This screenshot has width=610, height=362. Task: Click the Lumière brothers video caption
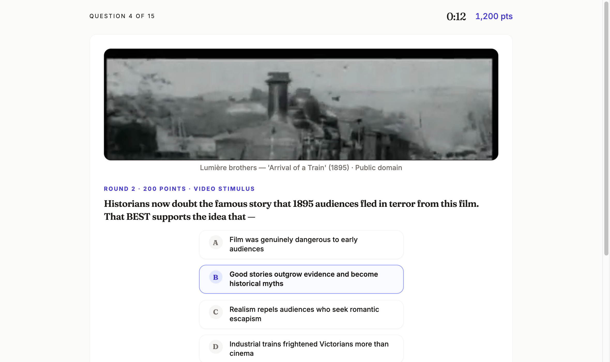click(301, 168)
